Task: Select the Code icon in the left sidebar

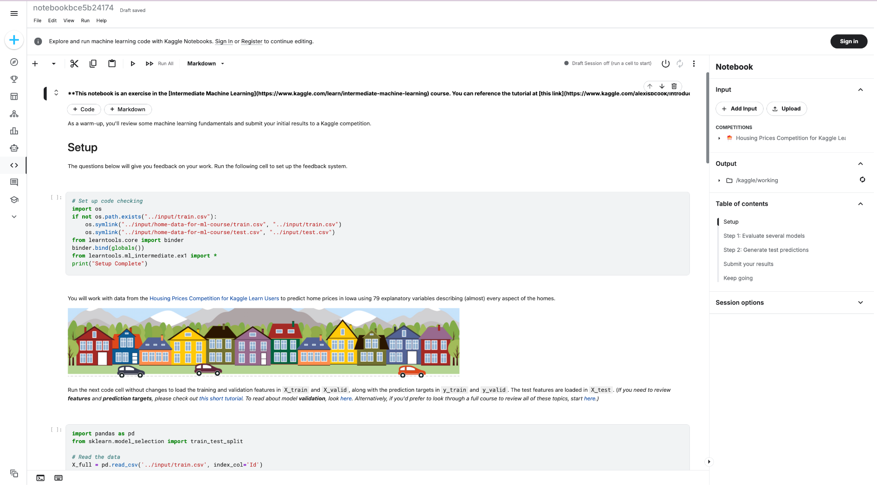Action: (x=14, y=165)
